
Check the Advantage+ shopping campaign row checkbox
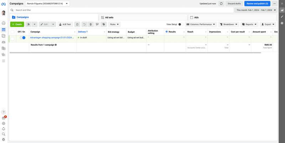click(12, 39)
